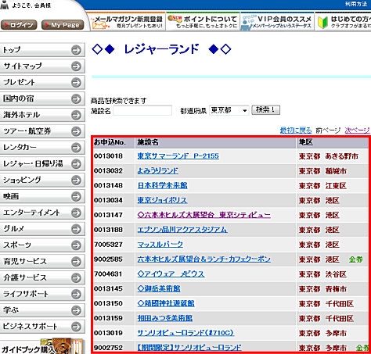Click the arrow icon beside ツアー・航空券
The width and height of the screenshot is (371, 354).
pos(76,131)
